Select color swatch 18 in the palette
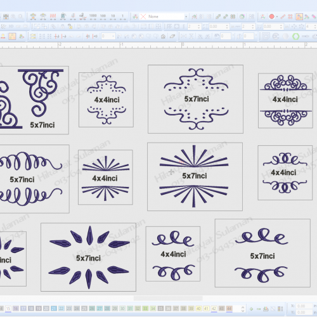 (x=31, y=309)
